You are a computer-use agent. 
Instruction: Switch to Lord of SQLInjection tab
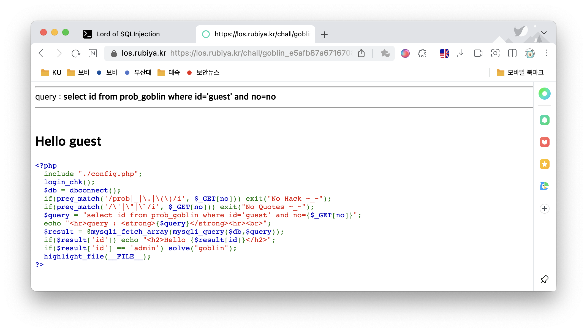tap(128, 34)
